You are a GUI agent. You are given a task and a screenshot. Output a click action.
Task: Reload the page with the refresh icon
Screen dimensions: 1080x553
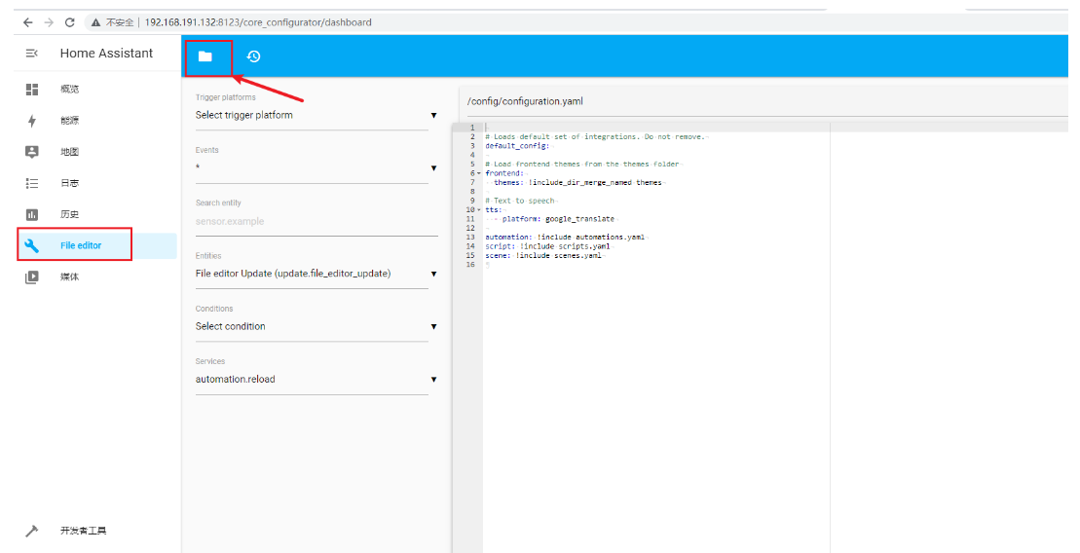(69, 22)
